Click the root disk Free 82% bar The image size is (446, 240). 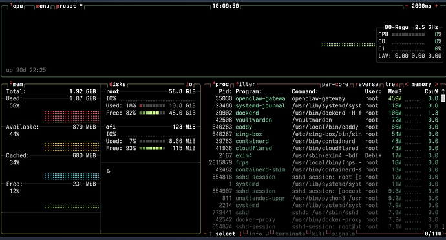coord(152,113)
